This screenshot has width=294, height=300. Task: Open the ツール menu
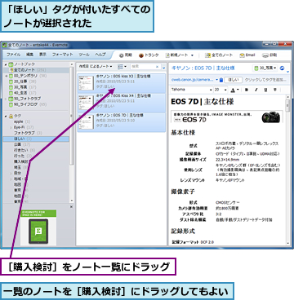[84, 55]
